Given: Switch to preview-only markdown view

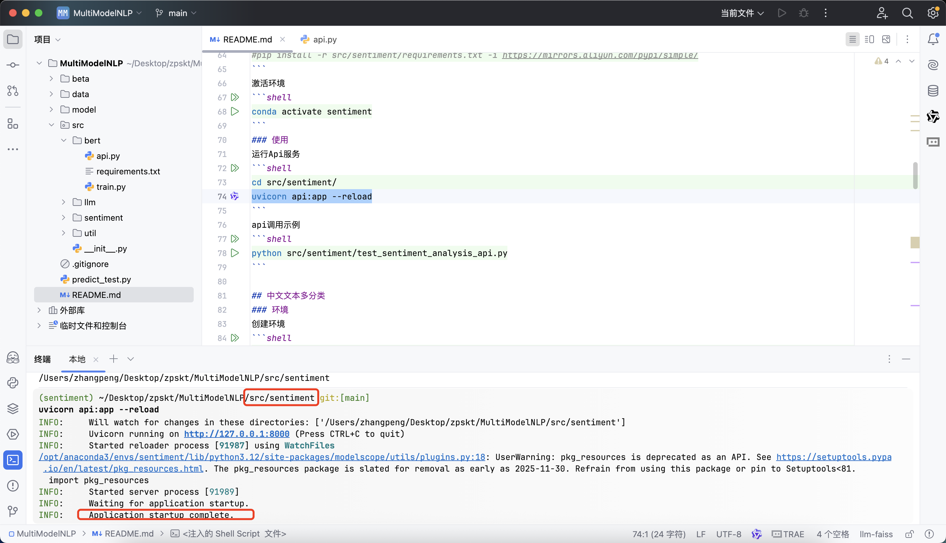Looking at the screenshot, I should 886,39.
